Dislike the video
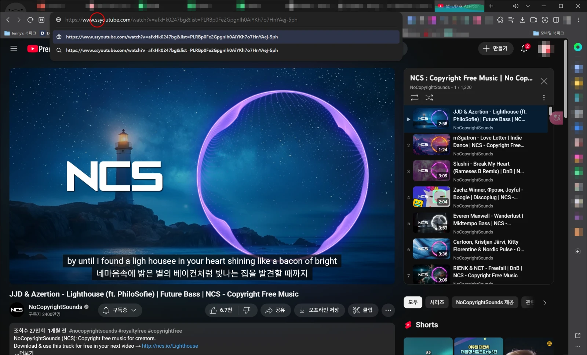This screenshot has width=587, height=355. pyautogui.click(x=247, y=310)
